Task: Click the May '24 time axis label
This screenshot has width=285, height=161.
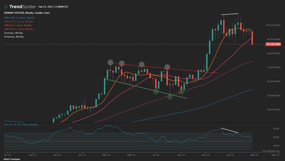Action: pyautogui.click(x=131, y=155)
